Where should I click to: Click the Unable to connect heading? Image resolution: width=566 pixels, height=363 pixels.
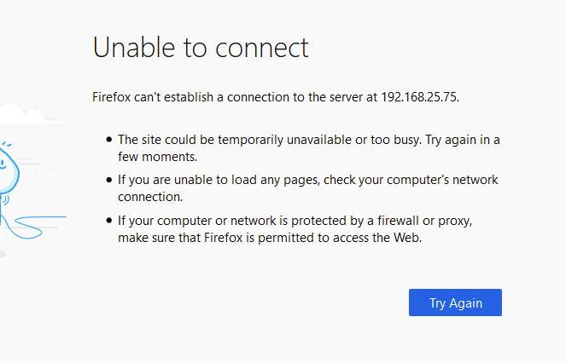tap(201, 48)
